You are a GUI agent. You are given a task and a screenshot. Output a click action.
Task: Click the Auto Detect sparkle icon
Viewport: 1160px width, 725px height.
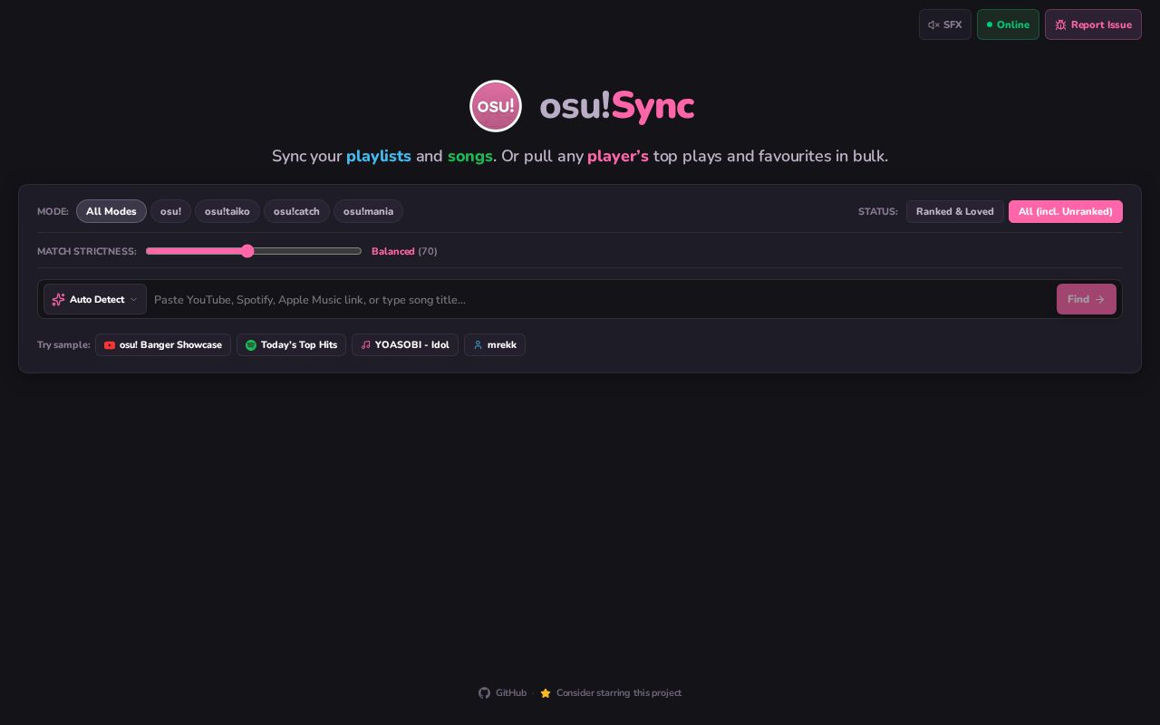click(58, 299)
